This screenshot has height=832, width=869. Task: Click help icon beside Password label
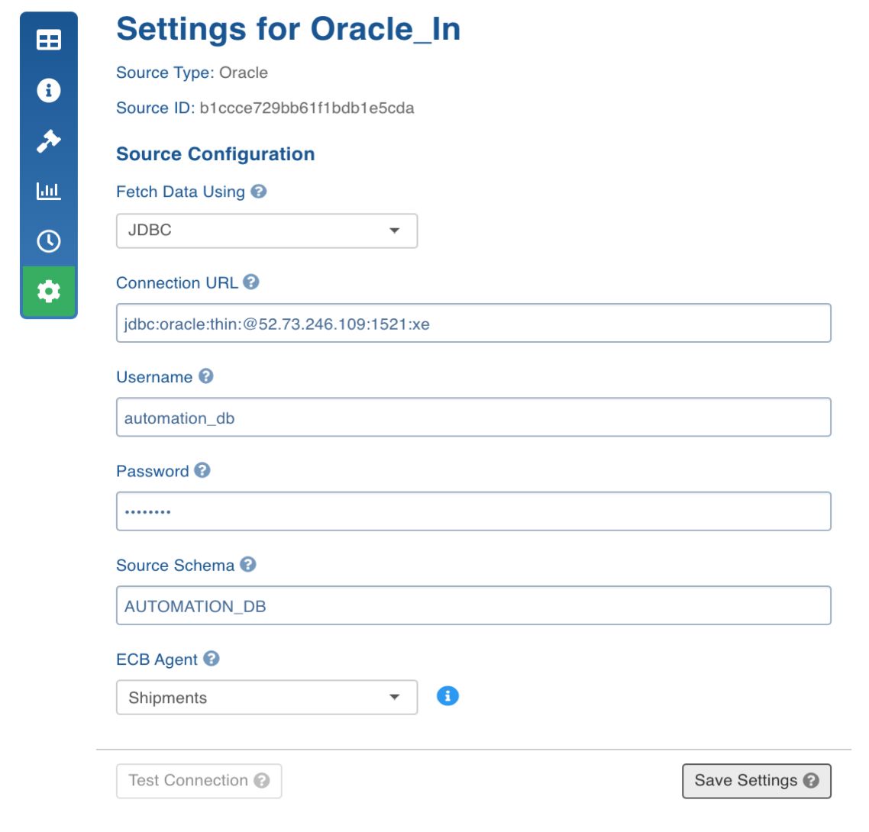click(202, 470)
